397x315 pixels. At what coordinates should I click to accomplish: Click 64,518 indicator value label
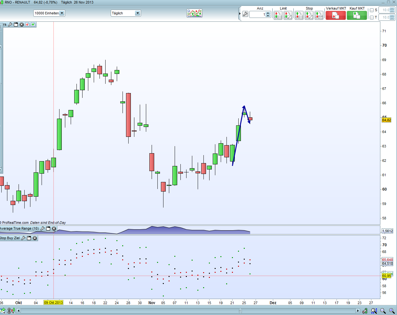[x=387, y=264]
